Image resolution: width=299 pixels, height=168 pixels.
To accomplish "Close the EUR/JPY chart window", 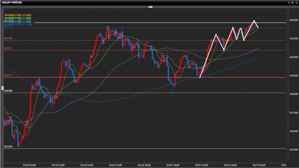I will [x=296, y=2].
